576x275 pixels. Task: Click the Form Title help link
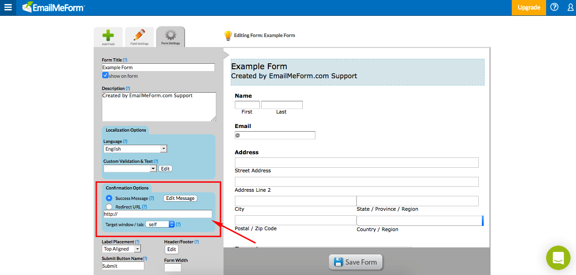click(x=125, y=60)
